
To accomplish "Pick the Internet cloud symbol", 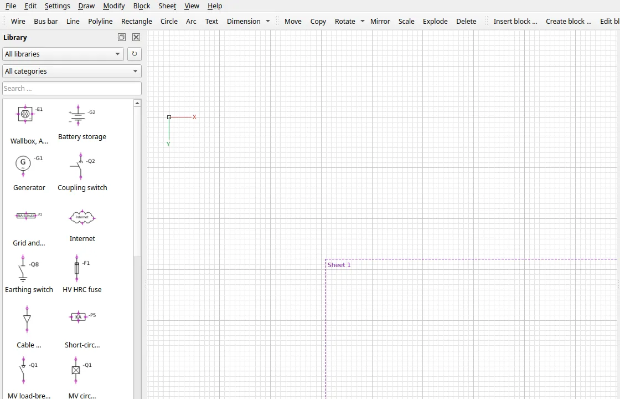I will click(x=82, y=226).
